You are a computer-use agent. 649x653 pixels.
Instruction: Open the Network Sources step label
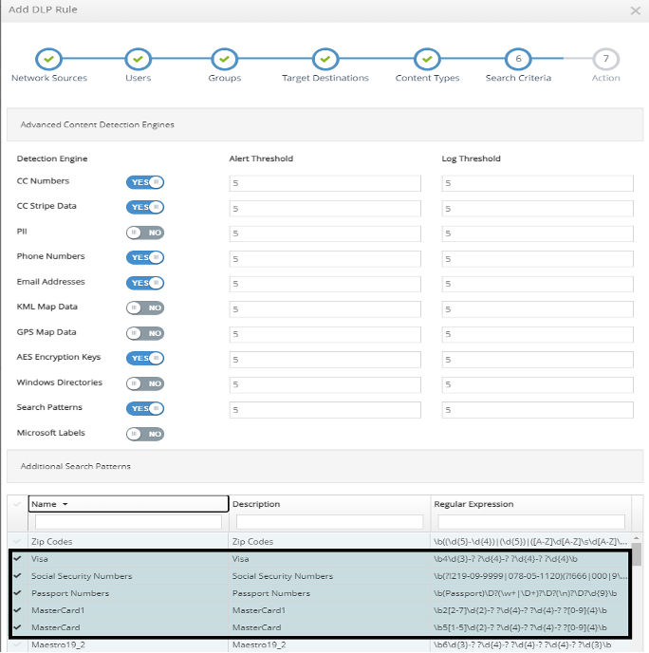coord(49,78)
